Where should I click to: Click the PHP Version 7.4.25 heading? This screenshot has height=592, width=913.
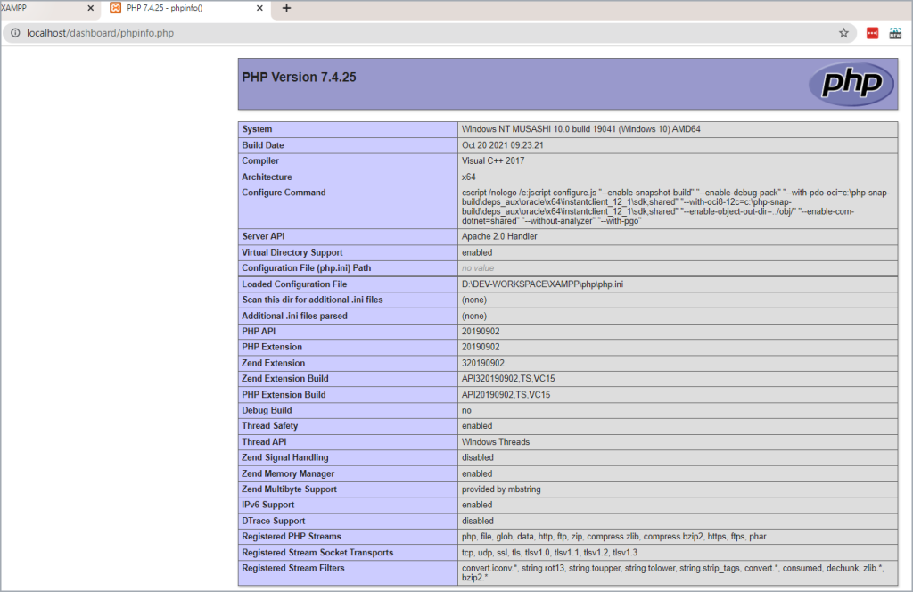pos(299,78)
